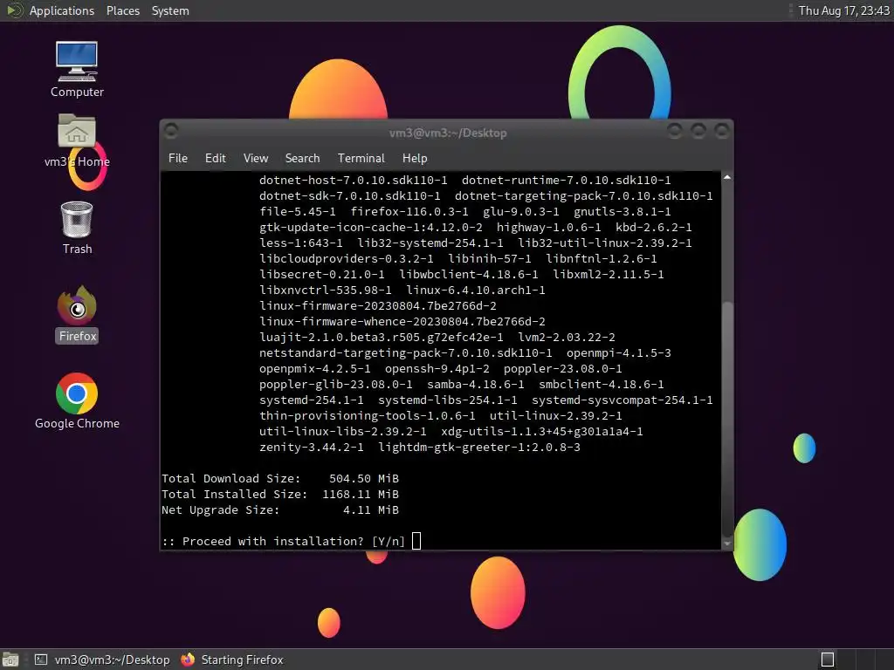Click the package 'highway-1.0.6-1'
The width and height of the screenshot is (894, 670).
(x=548, y=228)
